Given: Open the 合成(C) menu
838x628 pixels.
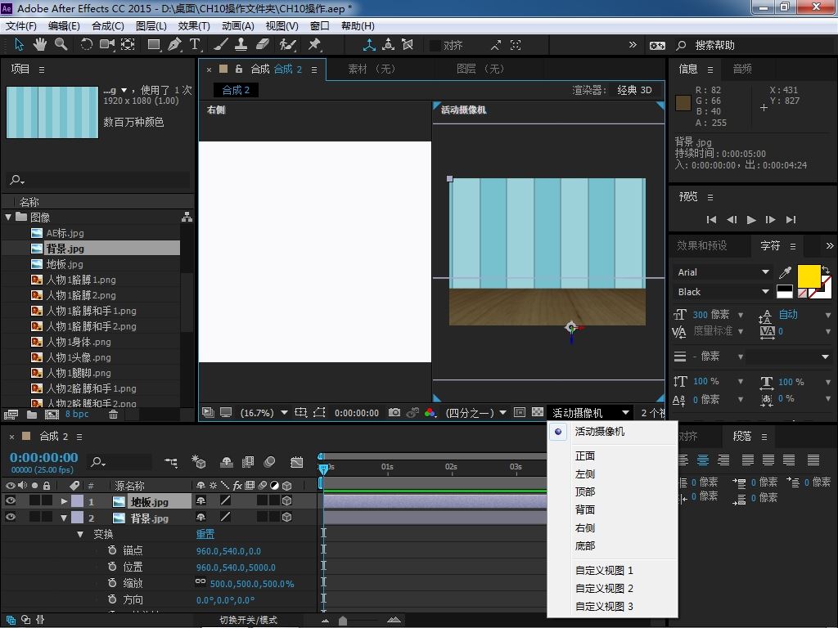Looking at the screenshot, I should pyautogui.click(x=108, y=25).
